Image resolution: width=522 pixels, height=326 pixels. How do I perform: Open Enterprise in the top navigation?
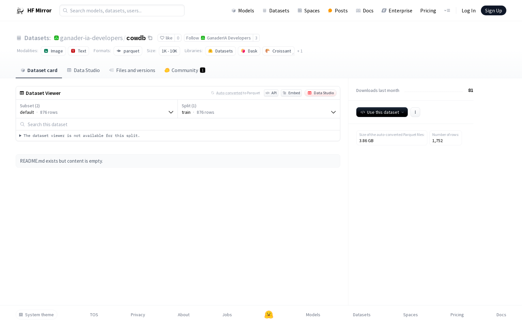397,10
